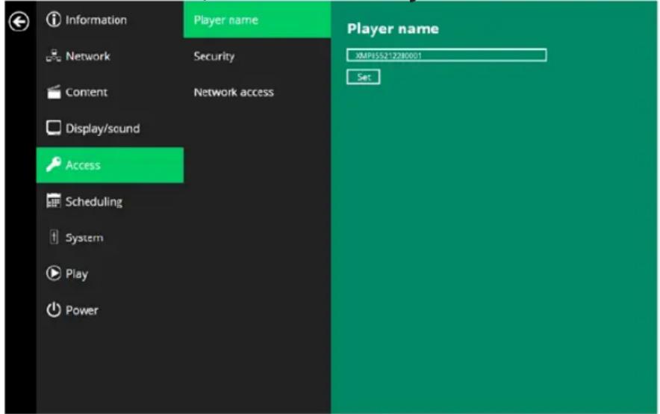
Task: Click the back arrow icon
Action: (x=19, y=22)
